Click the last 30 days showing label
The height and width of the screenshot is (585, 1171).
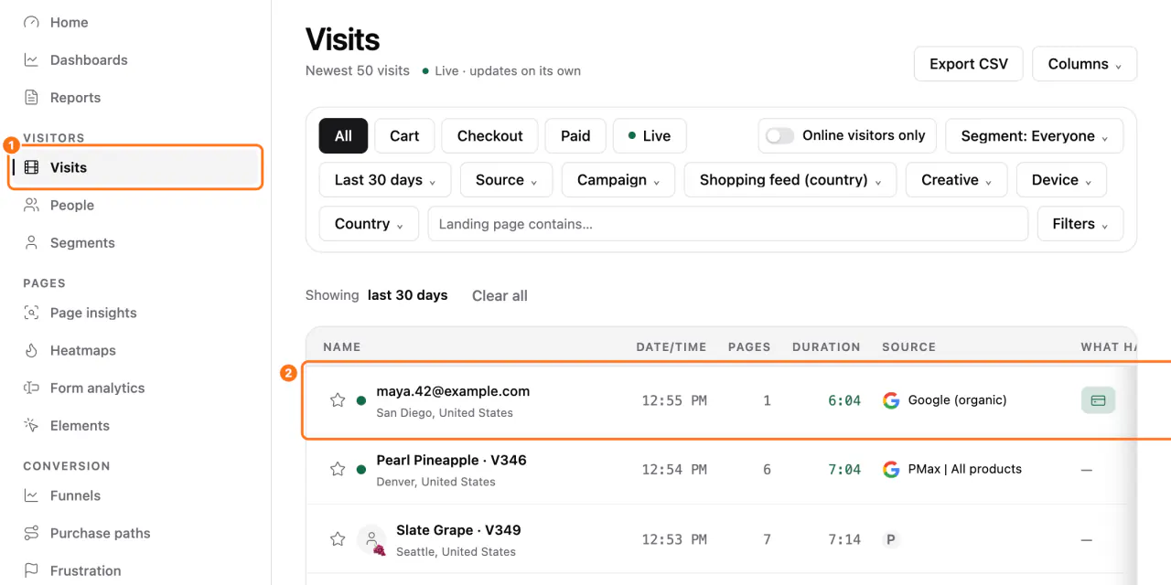(x=408, y=295)
